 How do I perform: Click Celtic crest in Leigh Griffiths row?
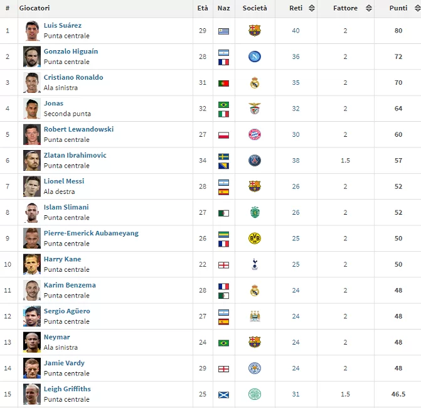click(254, 394)
